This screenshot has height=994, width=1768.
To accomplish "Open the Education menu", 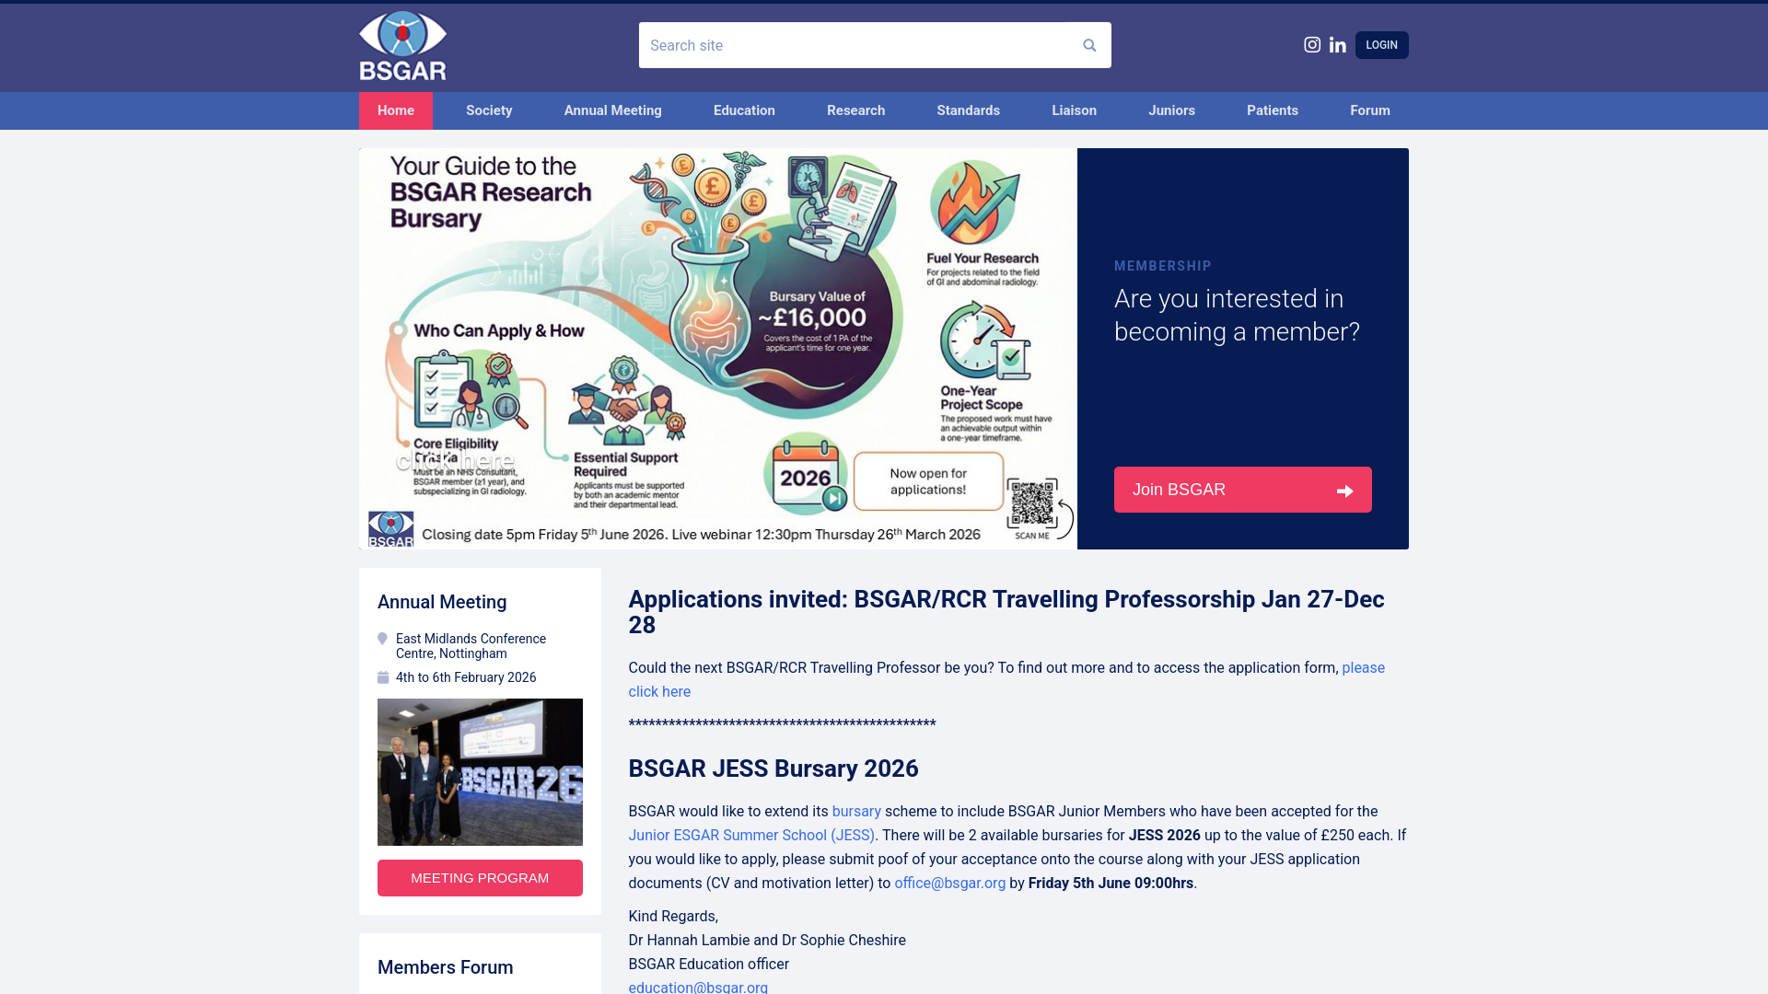I will point(744,110).
